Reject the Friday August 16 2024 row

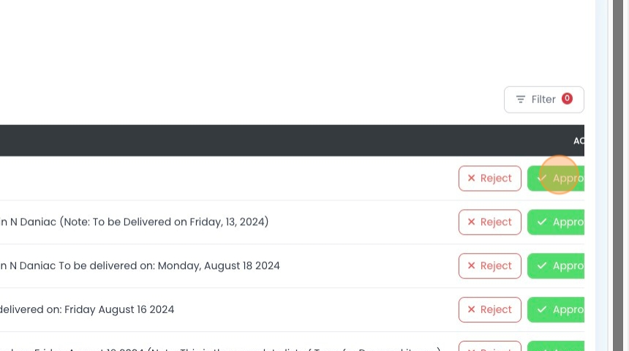coord(490,309)
